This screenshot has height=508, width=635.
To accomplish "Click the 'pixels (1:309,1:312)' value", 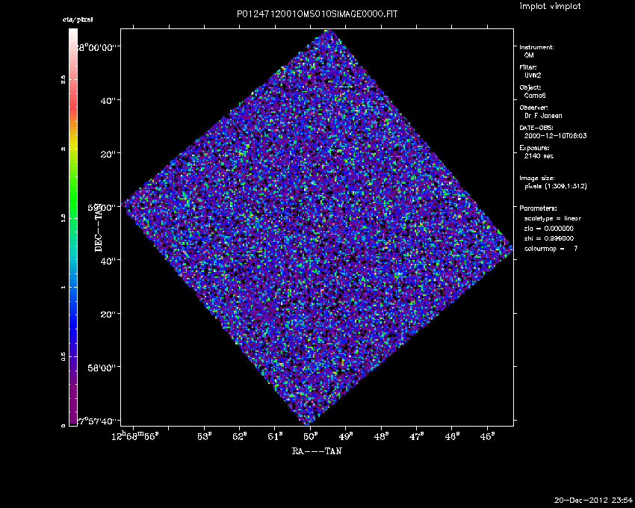I will (x=556, y=186).
